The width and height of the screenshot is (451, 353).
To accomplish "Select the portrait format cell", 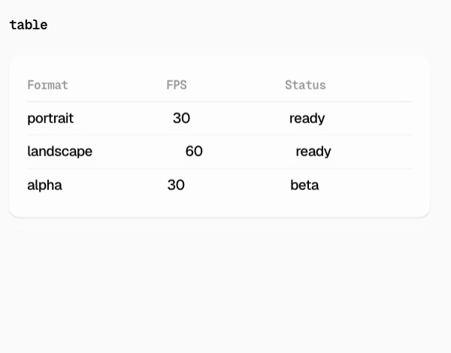I will 50,119.
